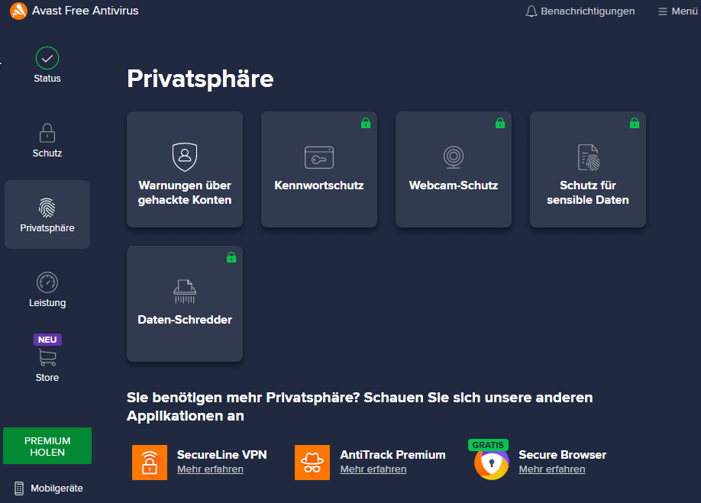Click the Privatsphäre page heading

[200, 79]
